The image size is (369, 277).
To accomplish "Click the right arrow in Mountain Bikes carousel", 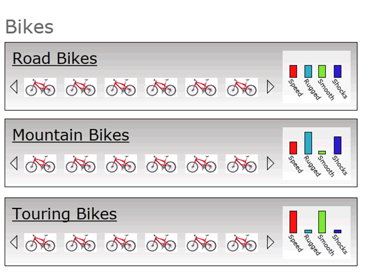I will click(x=270, y=164).
